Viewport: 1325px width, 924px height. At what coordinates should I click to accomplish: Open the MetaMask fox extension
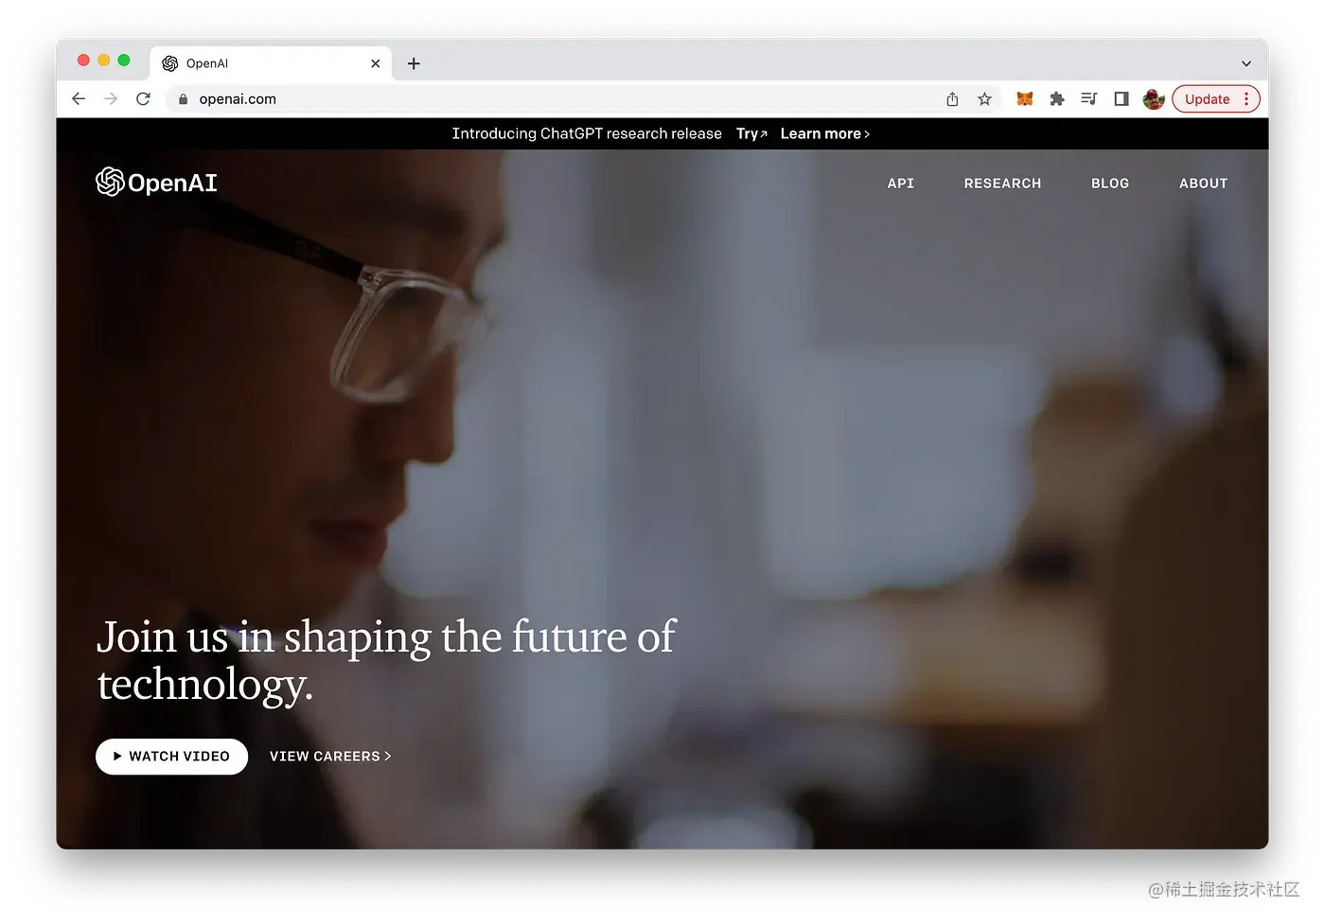(1024, 98)
